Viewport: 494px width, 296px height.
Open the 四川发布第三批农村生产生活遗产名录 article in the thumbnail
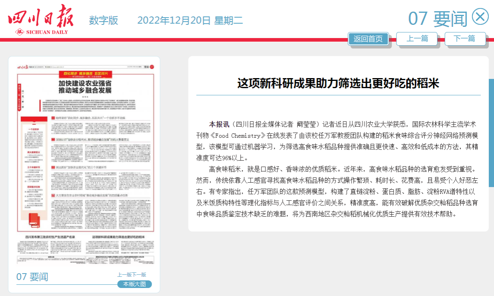point(50,237)
